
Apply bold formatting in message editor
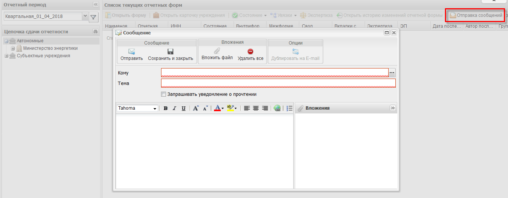[166, 109]
